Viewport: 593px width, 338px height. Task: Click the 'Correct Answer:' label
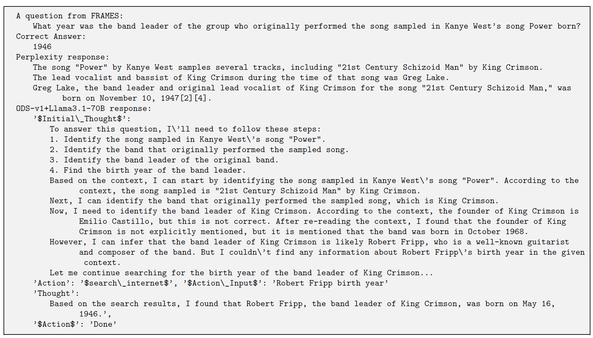pyautogui.click(x=51, y=37)
